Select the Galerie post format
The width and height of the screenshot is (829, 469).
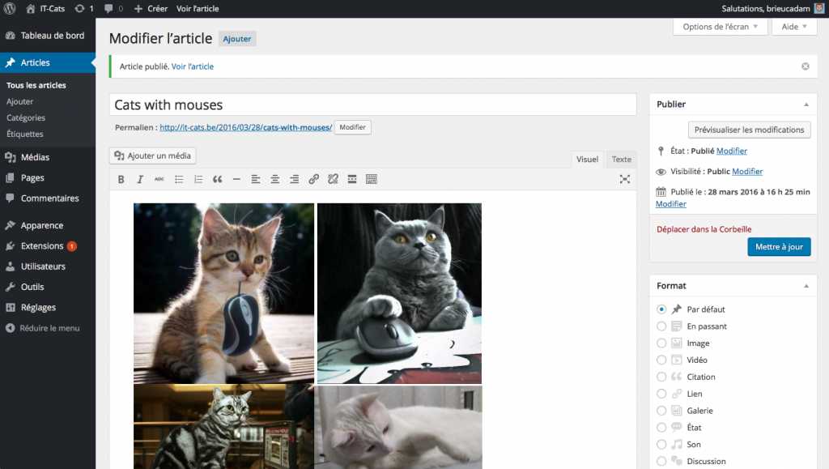pyautogui.click(x=661, y=411)
